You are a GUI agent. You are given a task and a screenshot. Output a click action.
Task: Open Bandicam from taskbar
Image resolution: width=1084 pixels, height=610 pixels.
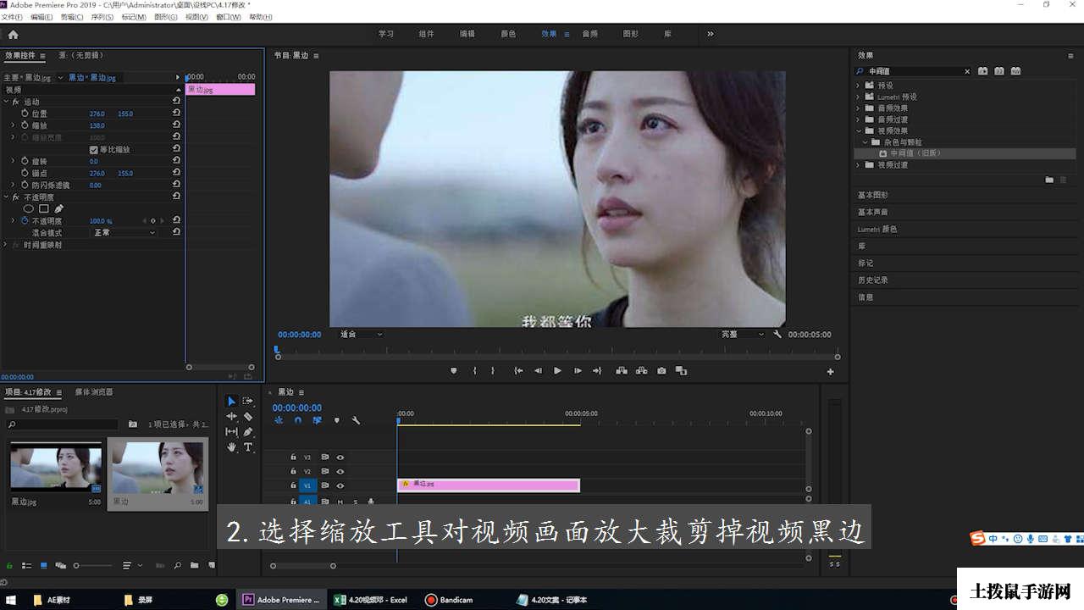click(449, 600)
